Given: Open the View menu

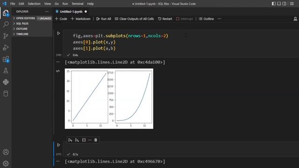Looking at the screenshot, I should [48, 4].
